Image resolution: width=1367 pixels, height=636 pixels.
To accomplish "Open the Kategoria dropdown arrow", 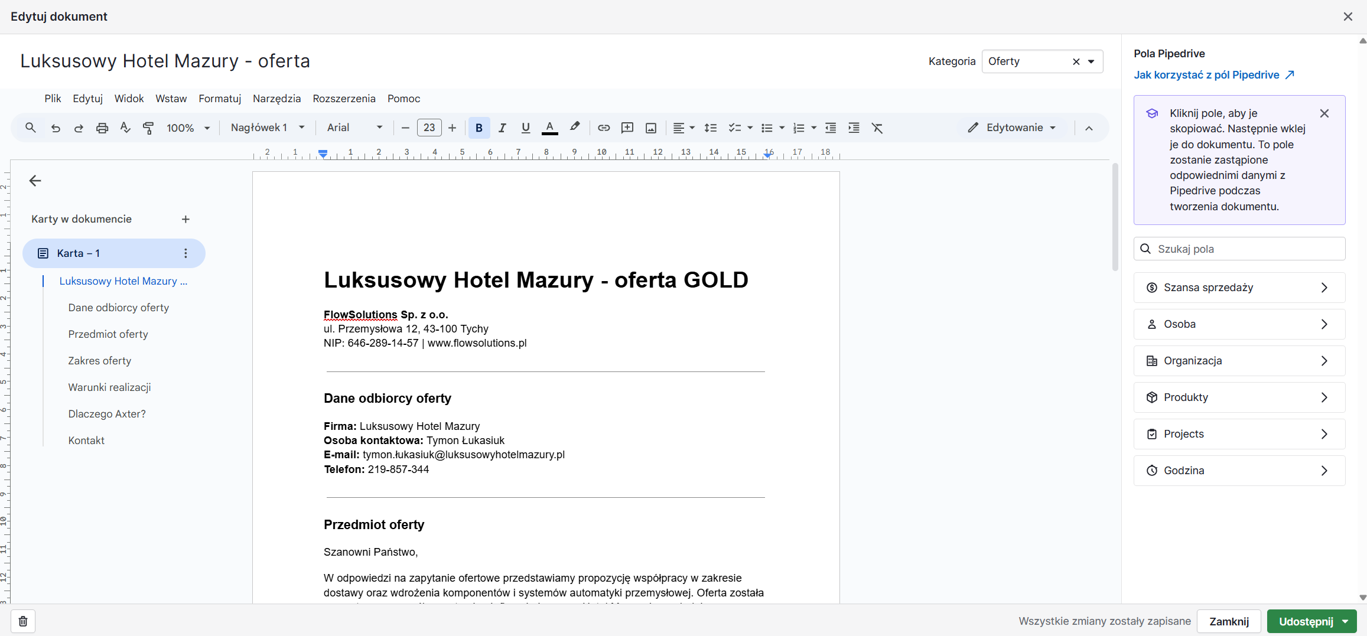I will coord(1091,61).
